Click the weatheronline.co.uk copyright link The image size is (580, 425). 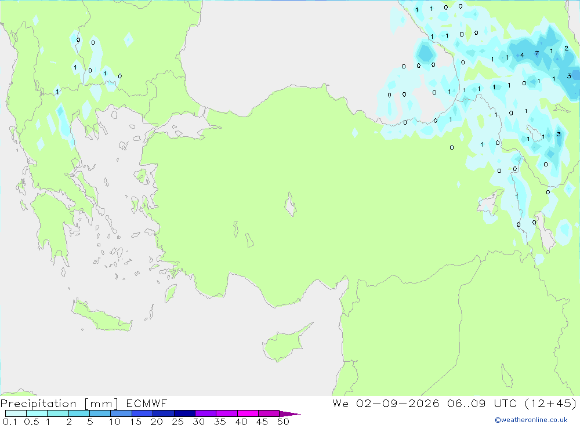pyautogui.click(x=531, y=420)
